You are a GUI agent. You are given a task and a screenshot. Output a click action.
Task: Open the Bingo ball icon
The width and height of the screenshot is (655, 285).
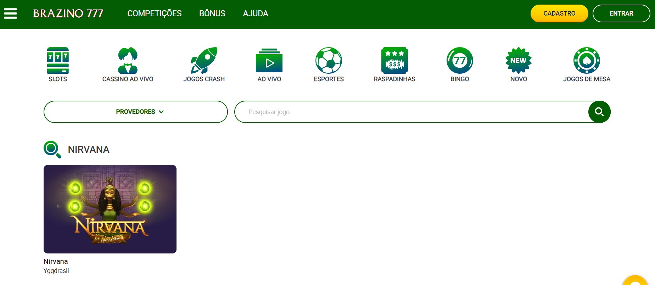460,60
